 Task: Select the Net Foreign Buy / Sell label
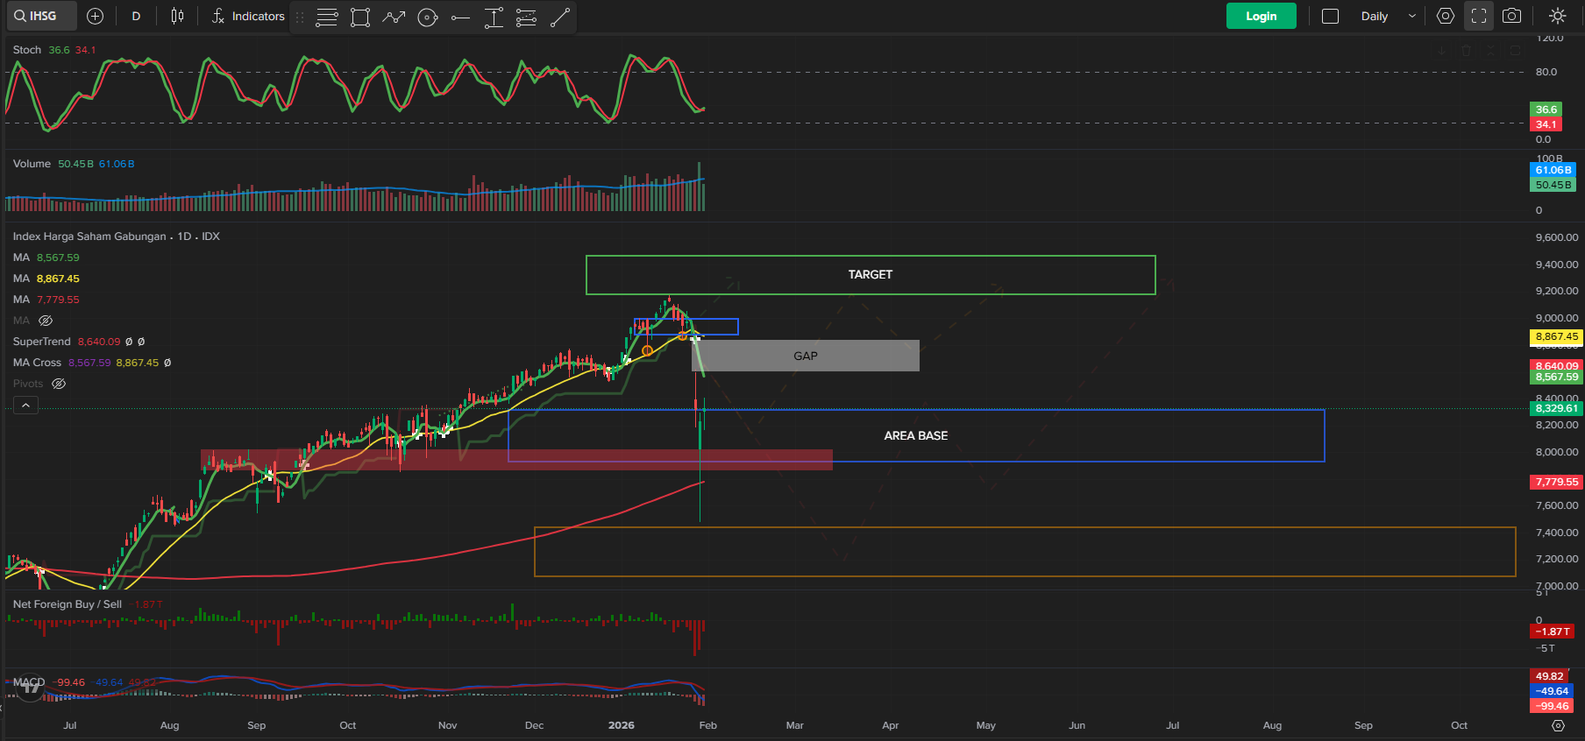68,604
